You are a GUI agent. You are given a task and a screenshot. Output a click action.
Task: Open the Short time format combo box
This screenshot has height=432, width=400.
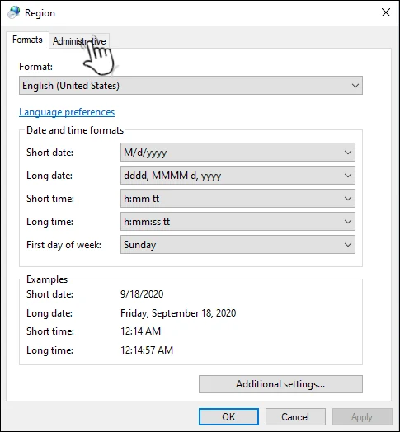point(238,199)
